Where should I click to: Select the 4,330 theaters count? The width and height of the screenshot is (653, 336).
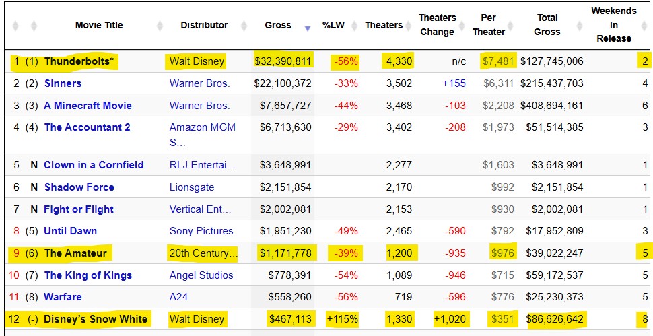click(399, 62)
